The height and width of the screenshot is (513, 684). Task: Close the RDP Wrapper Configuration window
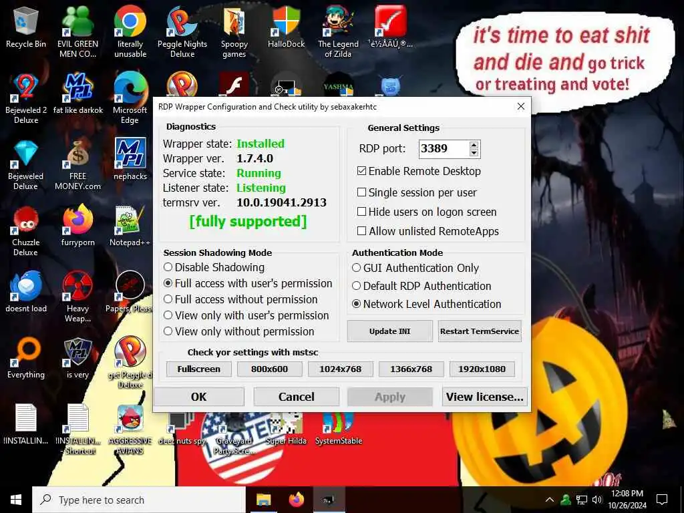pyautogui.click(x=520, y=106)
